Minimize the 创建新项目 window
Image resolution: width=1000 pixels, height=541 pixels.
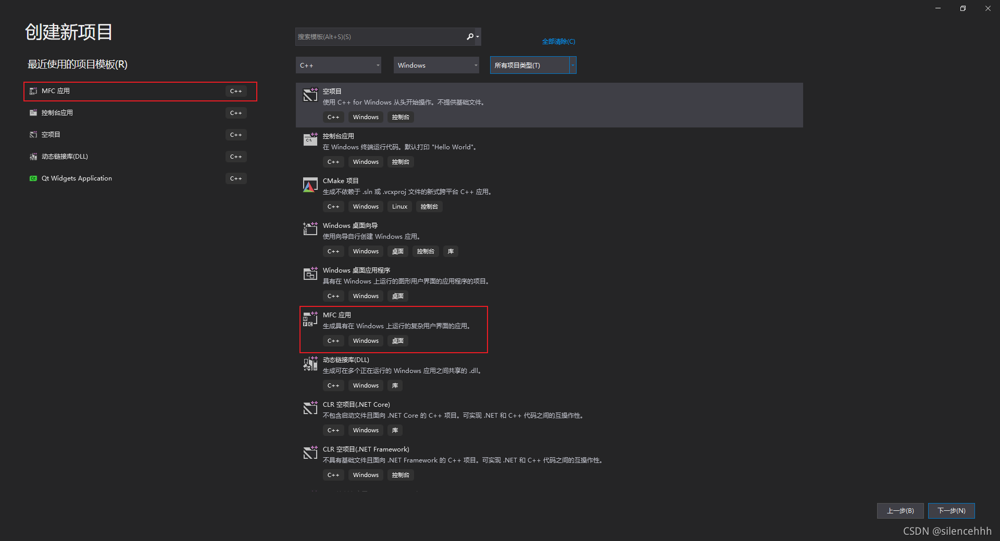(938, 8)
